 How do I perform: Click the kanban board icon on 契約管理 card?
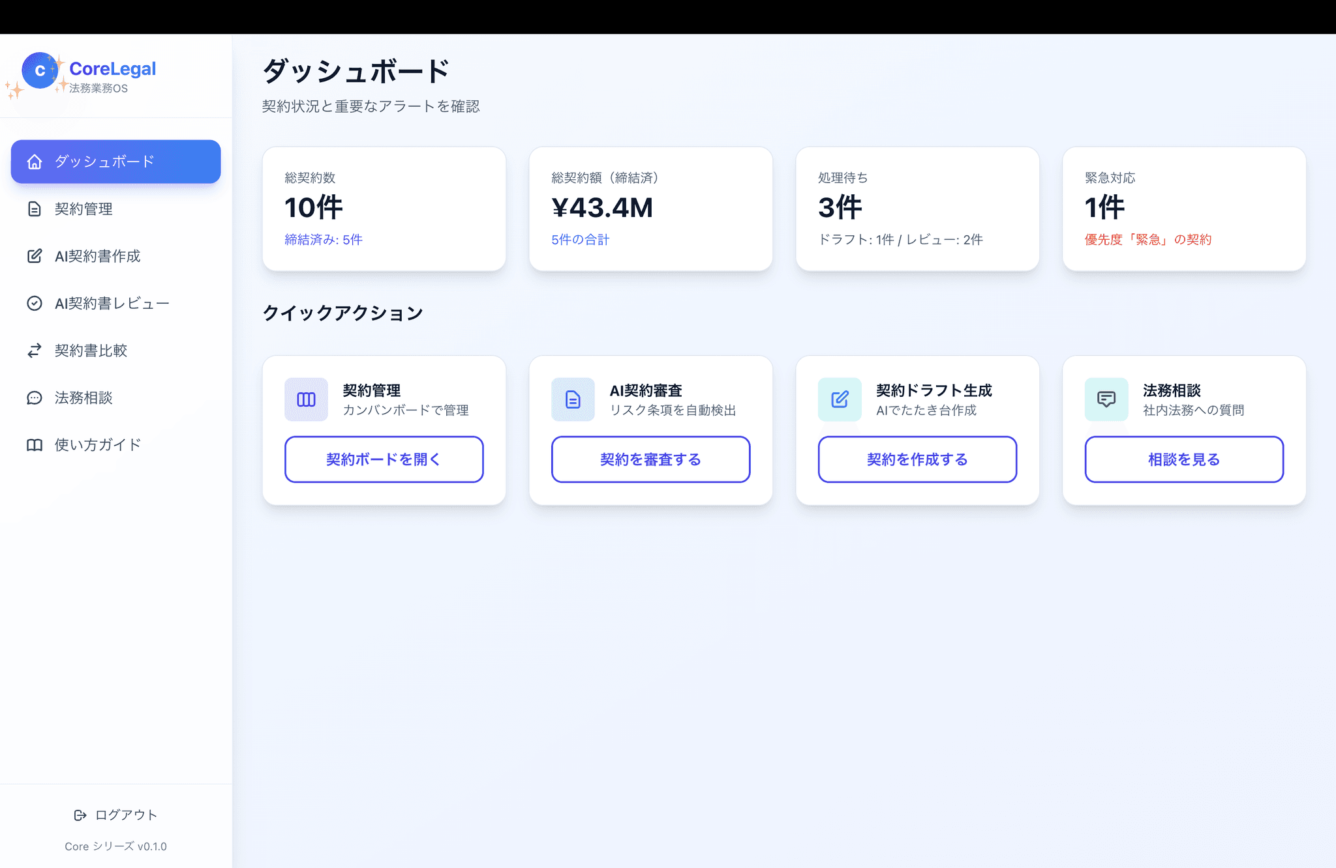[305, 399]
